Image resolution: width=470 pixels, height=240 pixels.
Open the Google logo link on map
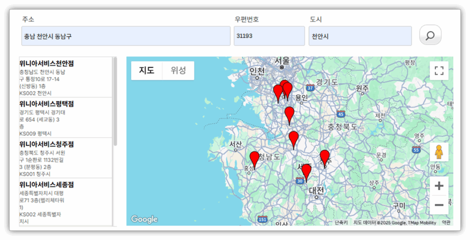(x=144, y=219)
